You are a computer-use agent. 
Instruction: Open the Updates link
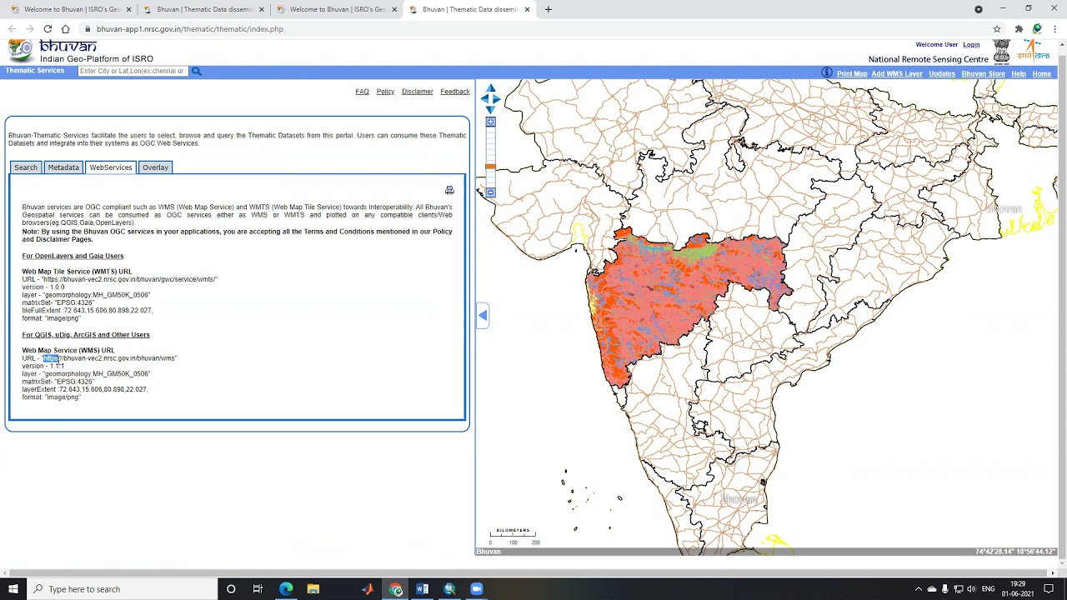[x=942, y=73]
